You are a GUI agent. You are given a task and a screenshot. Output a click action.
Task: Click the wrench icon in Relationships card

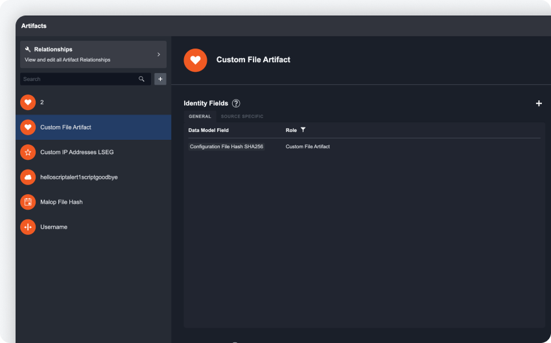point(28,49)
